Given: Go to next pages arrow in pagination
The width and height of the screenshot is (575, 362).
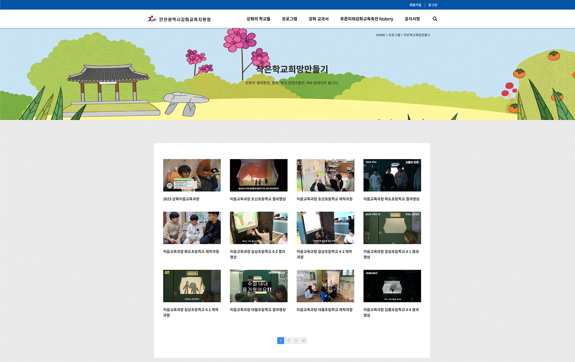Looking at the screenshot, I should click(x=304, y=340).
